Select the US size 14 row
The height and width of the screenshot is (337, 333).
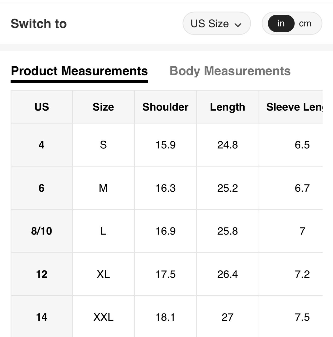[x=41, y=317]
